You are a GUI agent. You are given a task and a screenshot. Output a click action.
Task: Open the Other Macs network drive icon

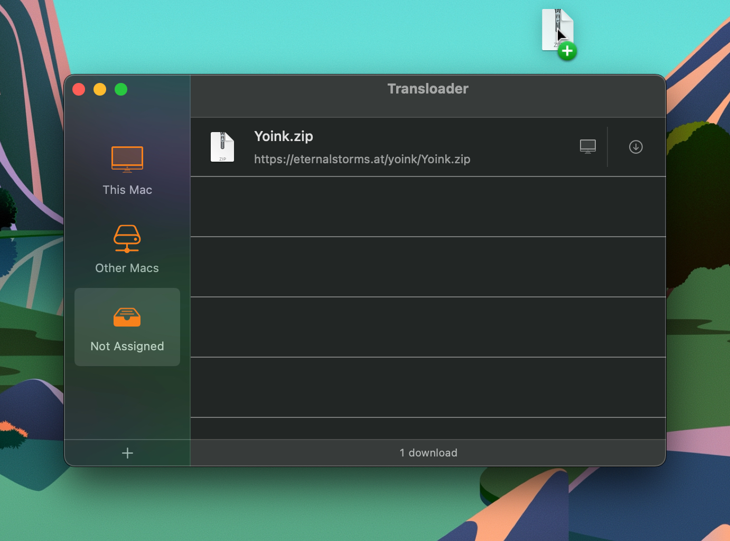(127, 238)
